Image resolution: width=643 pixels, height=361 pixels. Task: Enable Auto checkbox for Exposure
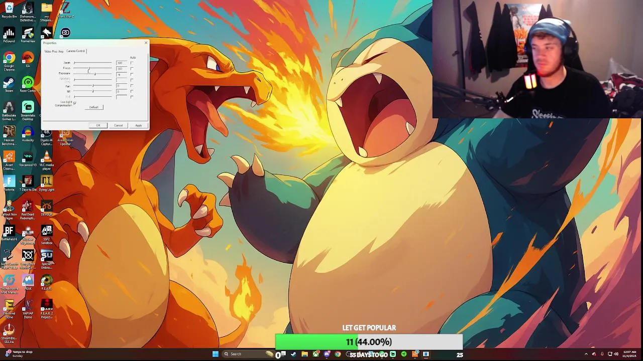pyautogui.click(x=132, y=74)
